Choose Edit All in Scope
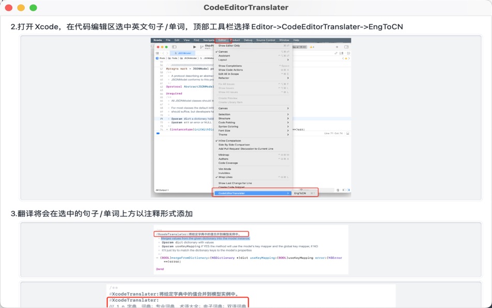492x308 pixels. click(x=253, y=74)
